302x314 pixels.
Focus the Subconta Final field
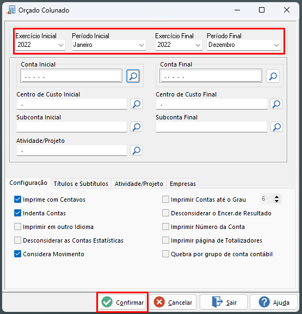click(212, 127)
